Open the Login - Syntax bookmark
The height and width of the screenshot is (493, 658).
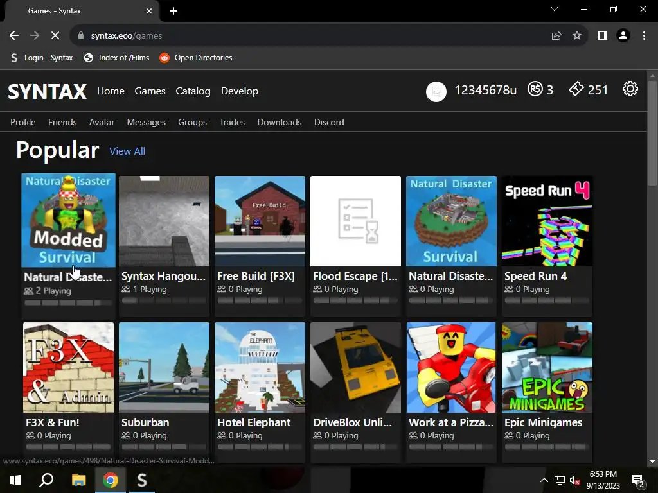click(42, 58)
